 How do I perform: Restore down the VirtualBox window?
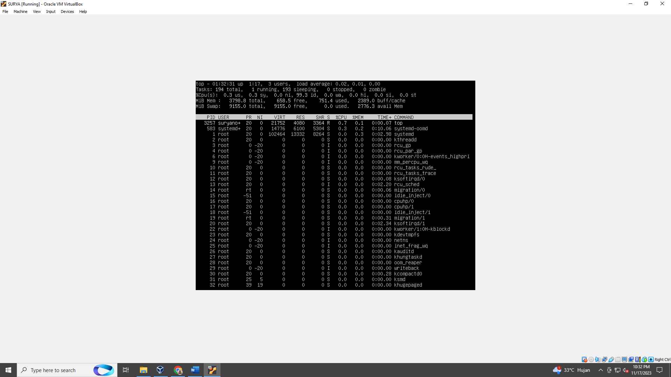click(x=646, y=4)
